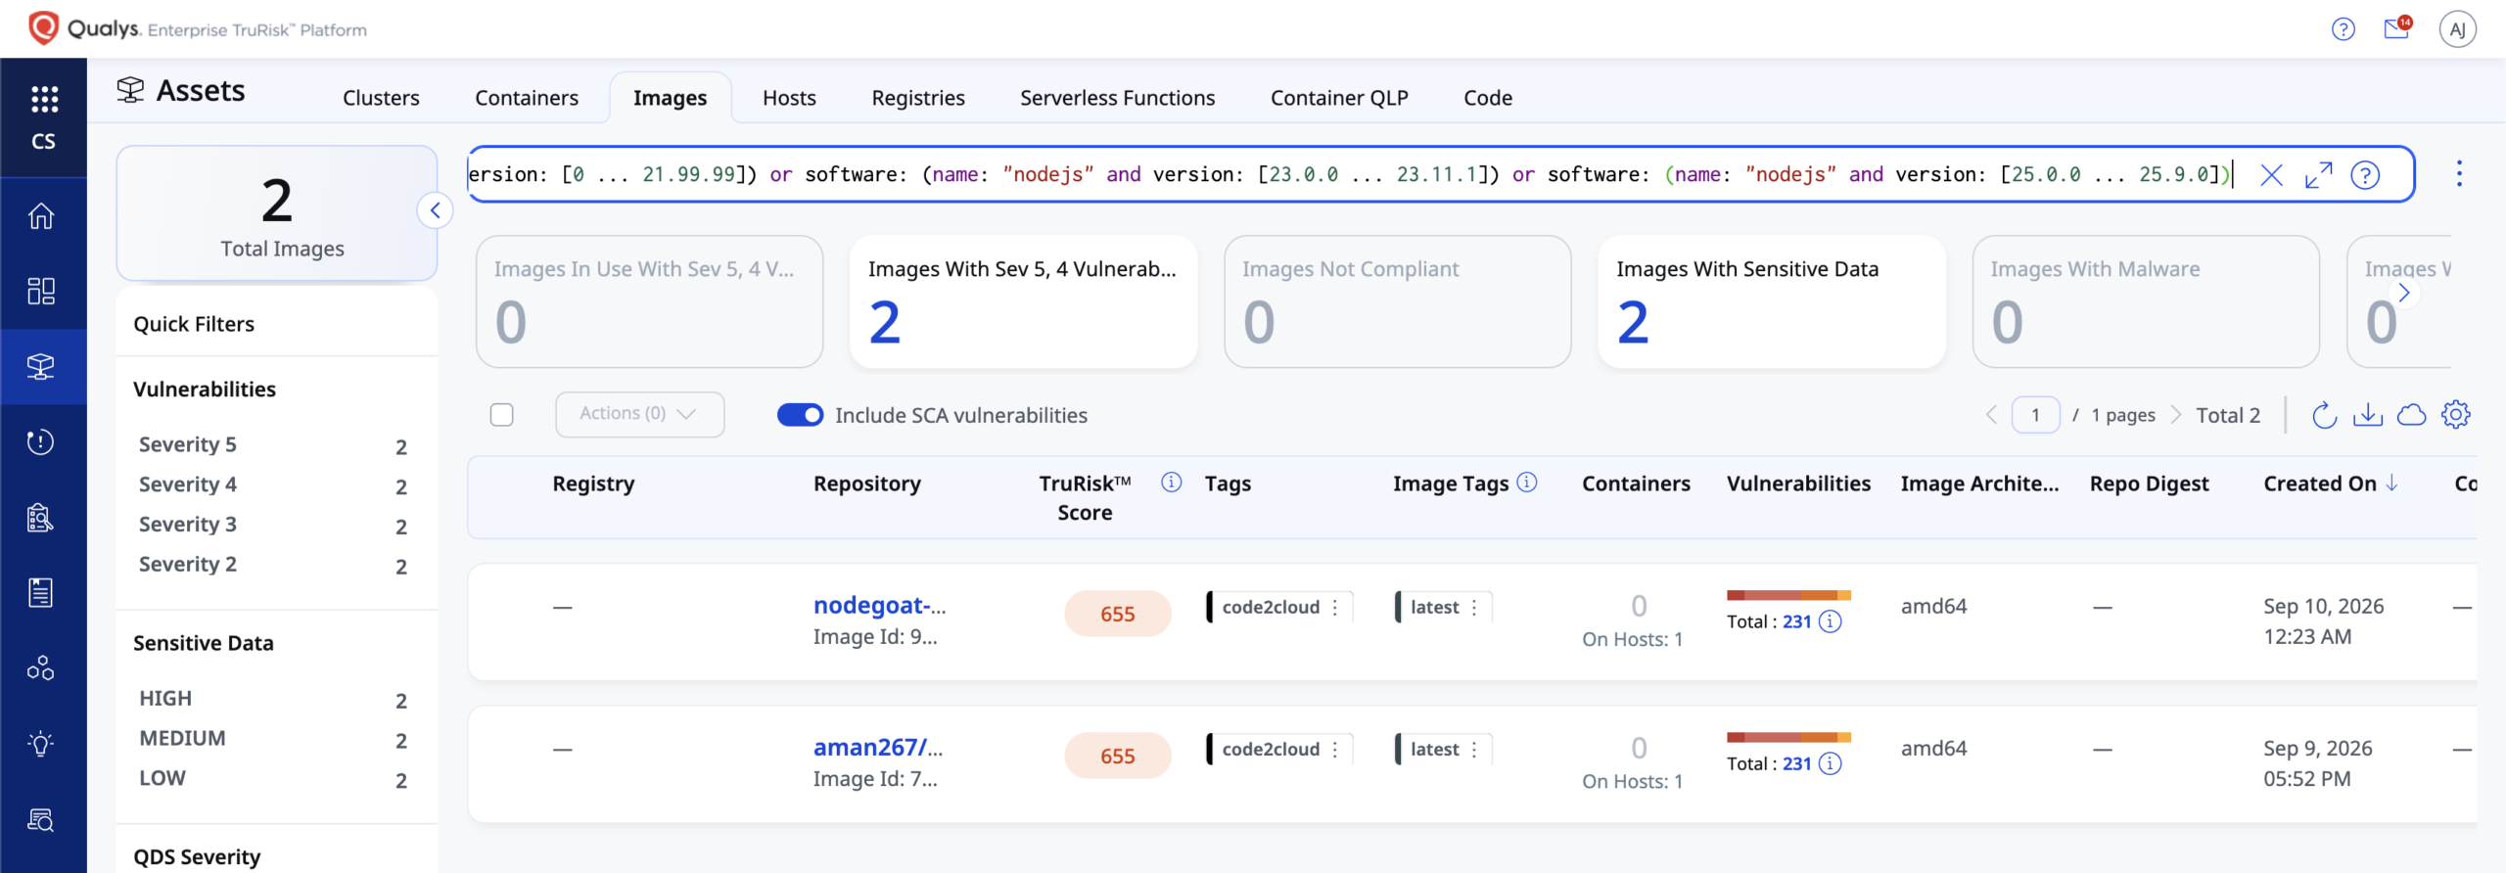
Task: Open the lightbulb insights sidebar icon
Action: (41, 744)
